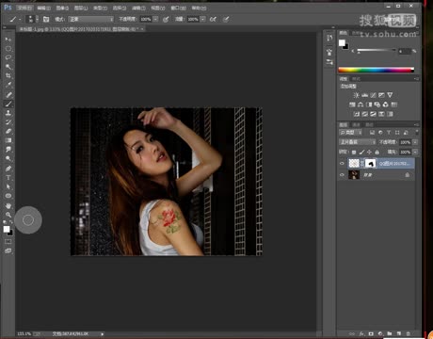This screenshot has width=433, height=339.
Task: Open the brush flow slider dropdown
Action: (x=202, y=19)
